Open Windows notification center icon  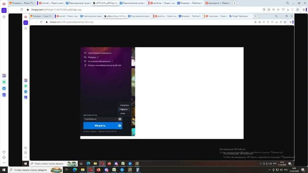[303, 170]
